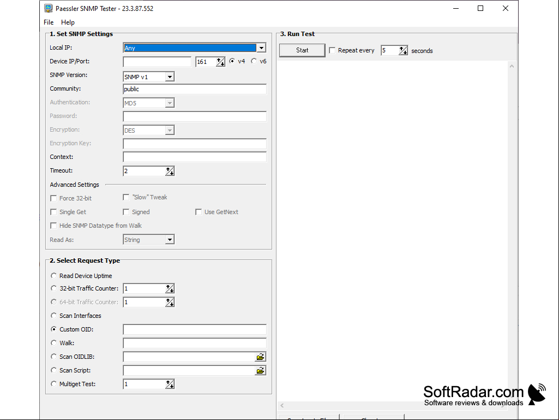This screenshot has width=559, height=420.
Task: Select the v6 radio button
Action: pos(254,61)
